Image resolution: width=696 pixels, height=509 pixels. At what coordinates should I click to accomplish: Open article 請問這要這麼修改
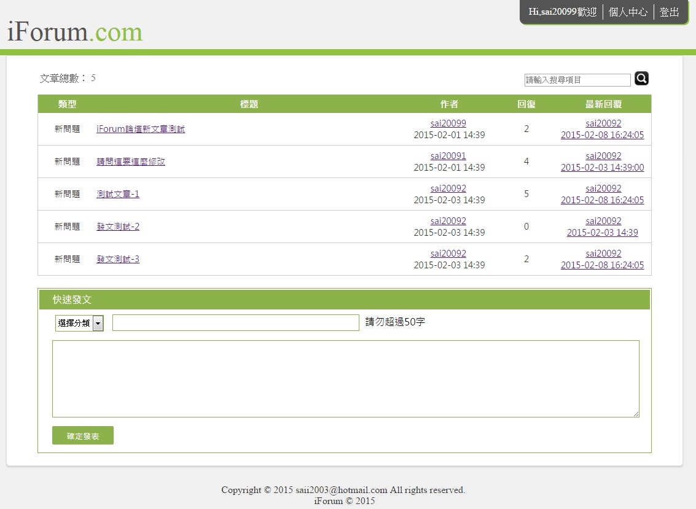[131, 161]
